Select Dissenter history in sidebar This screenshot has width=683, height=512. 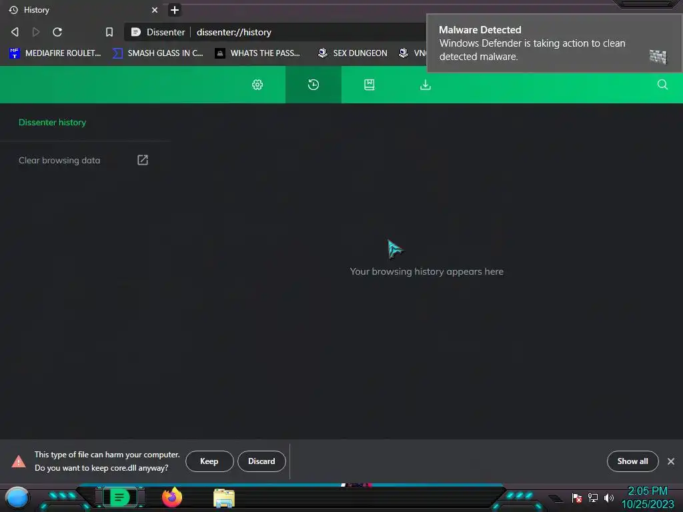pos(52,123)
